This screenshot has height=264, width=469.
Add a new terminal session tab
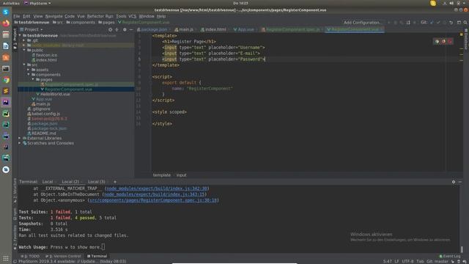(115, 182)
